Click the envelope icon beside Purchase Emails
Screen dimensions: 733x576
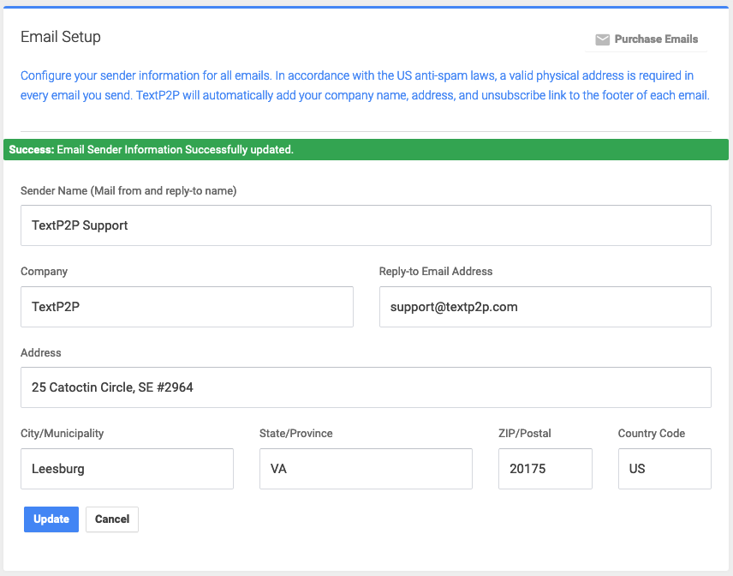(602, 39)
